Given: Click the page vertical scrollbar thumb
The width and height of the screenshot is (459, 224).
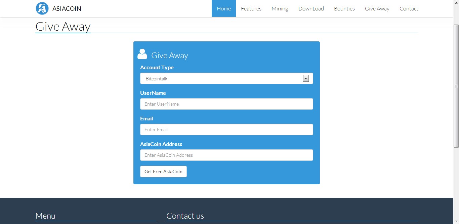Looking at the screenshot, I should [456, 86].
